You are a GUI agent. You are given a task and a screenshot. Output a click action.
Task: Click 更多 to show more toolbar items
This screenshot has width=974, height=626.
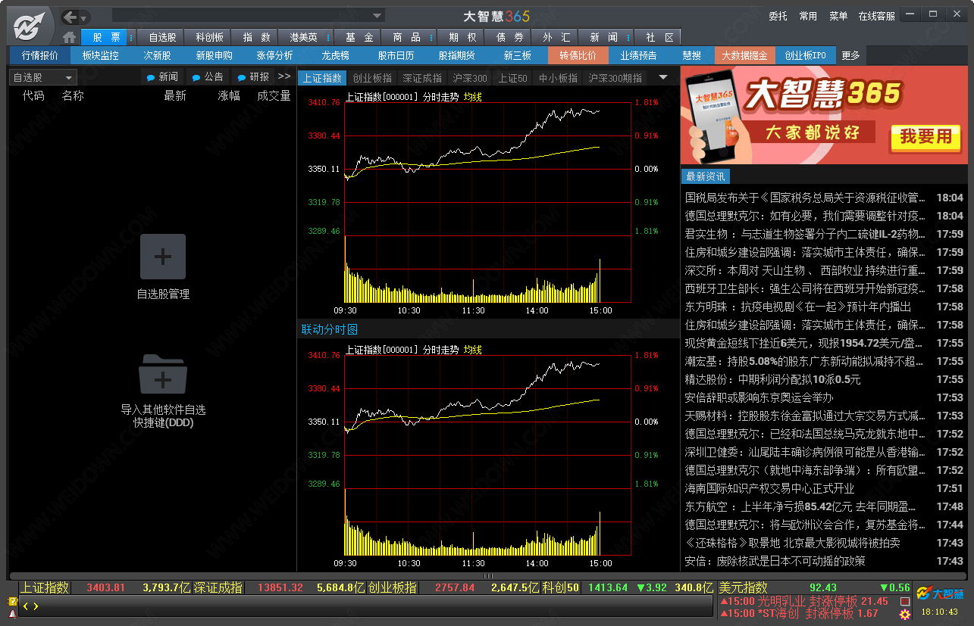[850, 55]
